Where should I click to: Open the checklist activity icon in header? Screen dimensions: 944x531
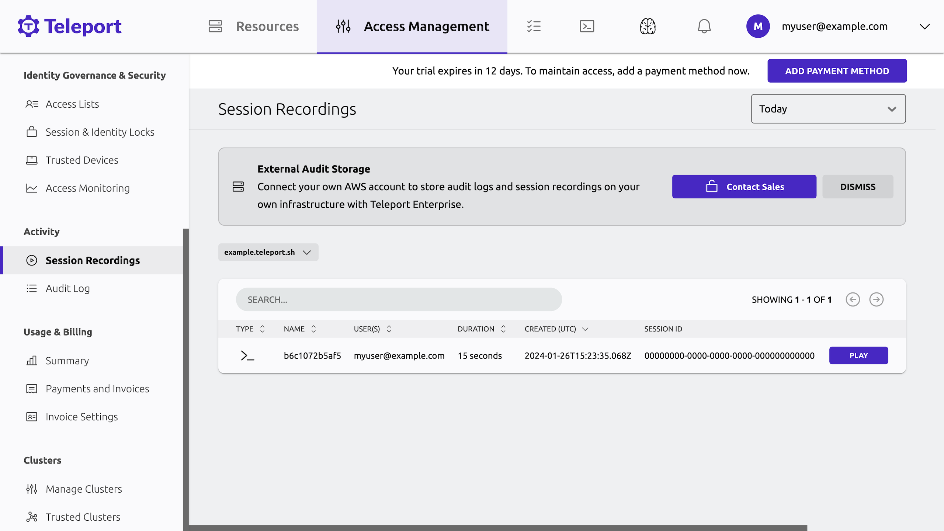[x=534, y=27]
